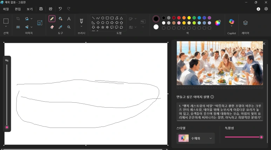
Task: Select the Text tool
Action: 69,19
